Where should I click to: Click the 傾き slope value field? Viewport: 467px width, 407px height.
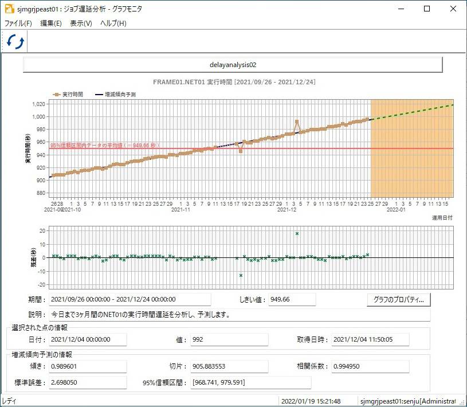click(88, 366)
